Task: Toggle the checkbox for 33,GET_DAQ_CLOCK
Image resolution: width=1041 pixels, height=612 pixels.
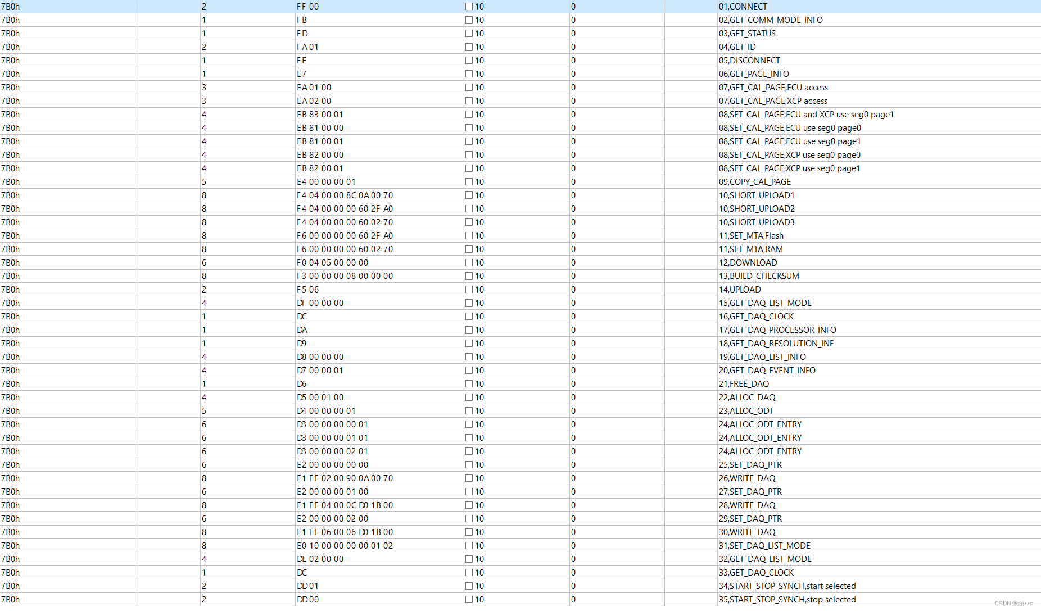Action: click(468, 573)
